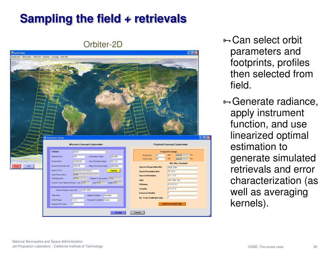Viewport: 332px width, 256px height.
Task: Minimize the Simulation Range dialog
Action: pyautogui.click(x=201, y=138)
